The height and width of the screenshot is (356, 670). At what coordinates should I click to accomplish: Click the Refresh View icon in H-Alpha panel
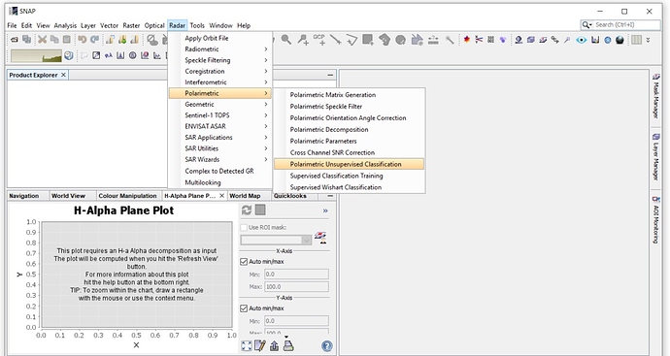click(x=247, y=210)
